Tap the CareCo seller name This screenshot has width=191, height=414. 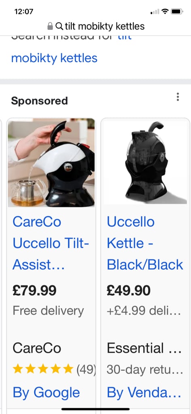[x=37, y=348]
